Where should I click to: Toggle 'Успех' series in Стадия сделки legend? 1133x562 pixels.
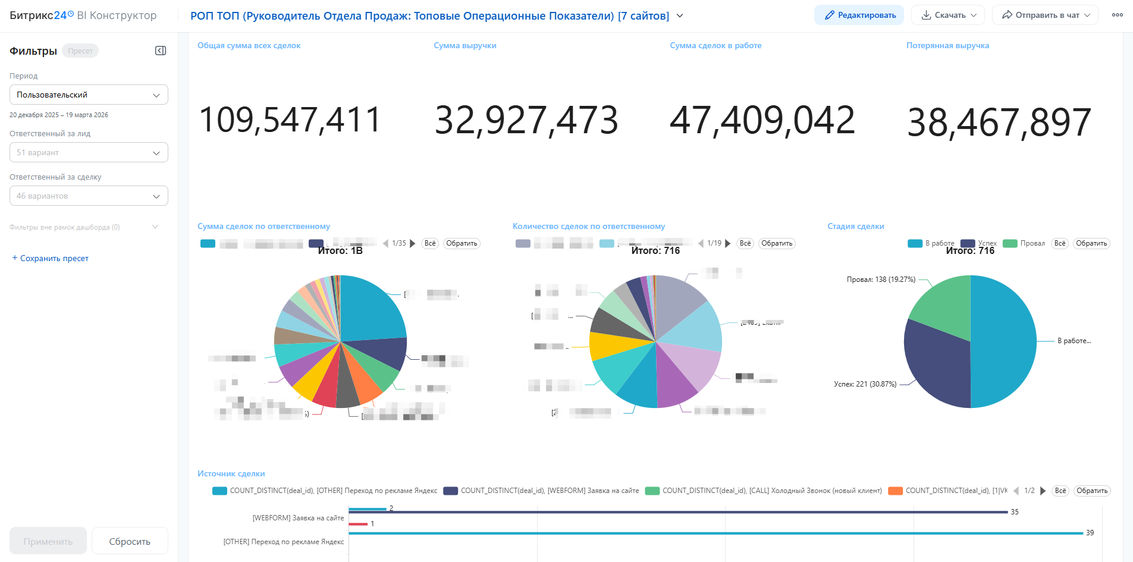click(x=979, y=243)
